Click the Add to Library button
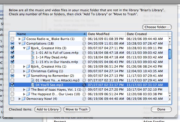Image resolution: width=180 pixels, height=122 pixels. (48, 109)
